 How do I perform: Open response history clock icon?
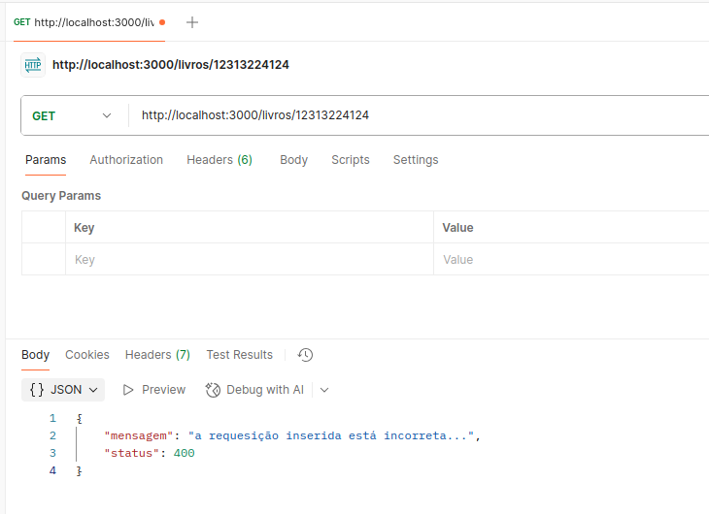click(305, 355)
